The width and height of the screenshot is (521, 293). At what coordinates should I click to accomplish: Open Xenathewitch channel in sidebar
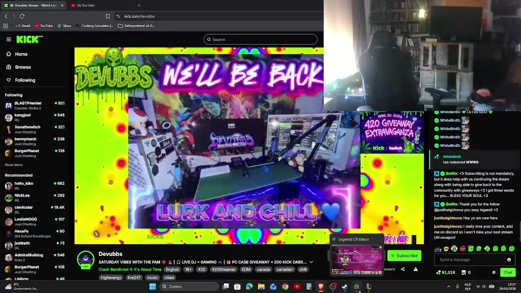click(35, 129)
